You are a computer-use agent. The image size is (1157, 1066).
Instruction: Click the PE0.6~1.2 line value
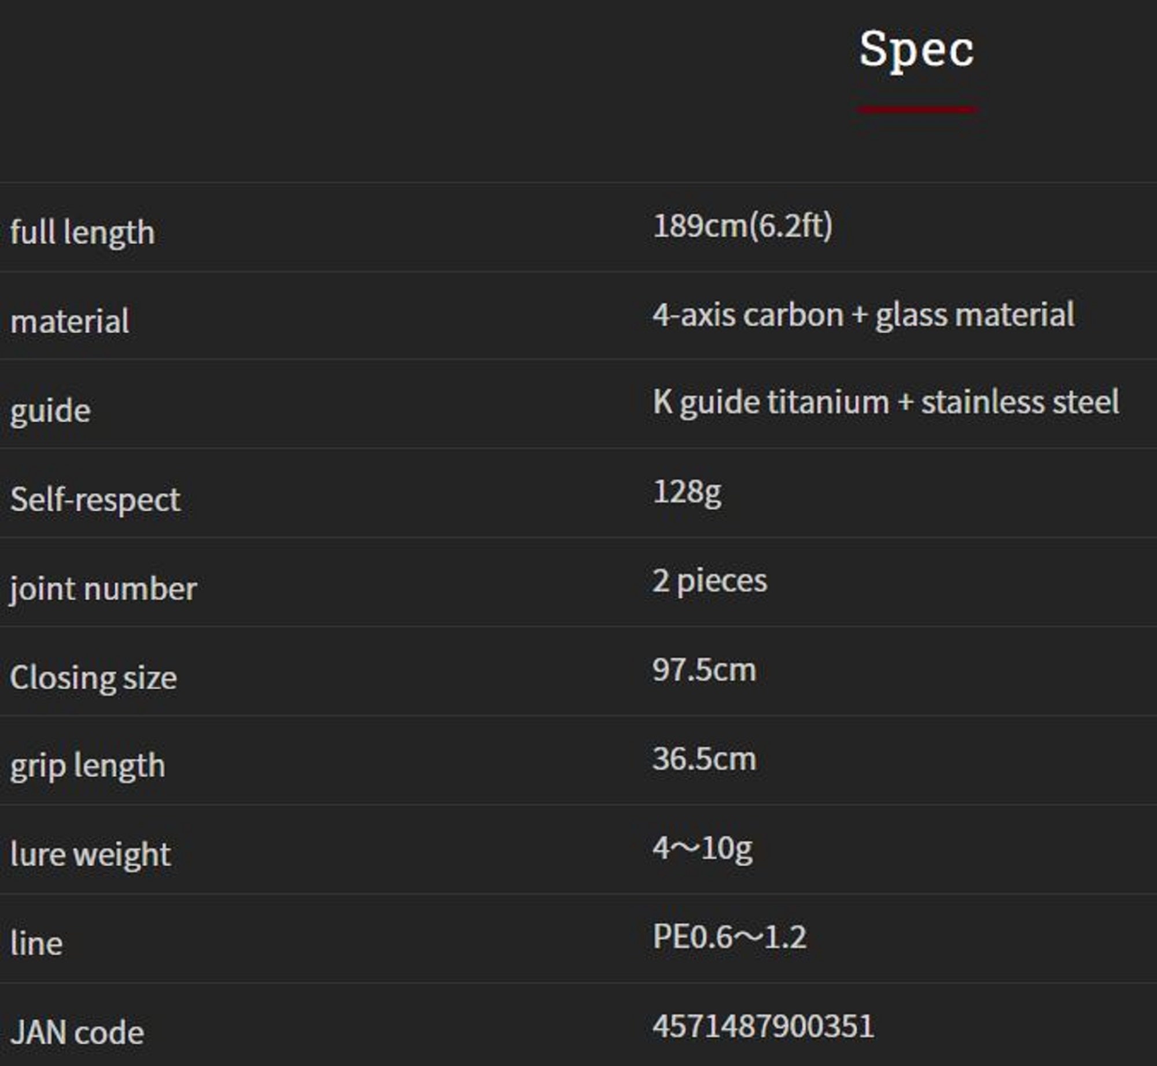coord(729,936)
